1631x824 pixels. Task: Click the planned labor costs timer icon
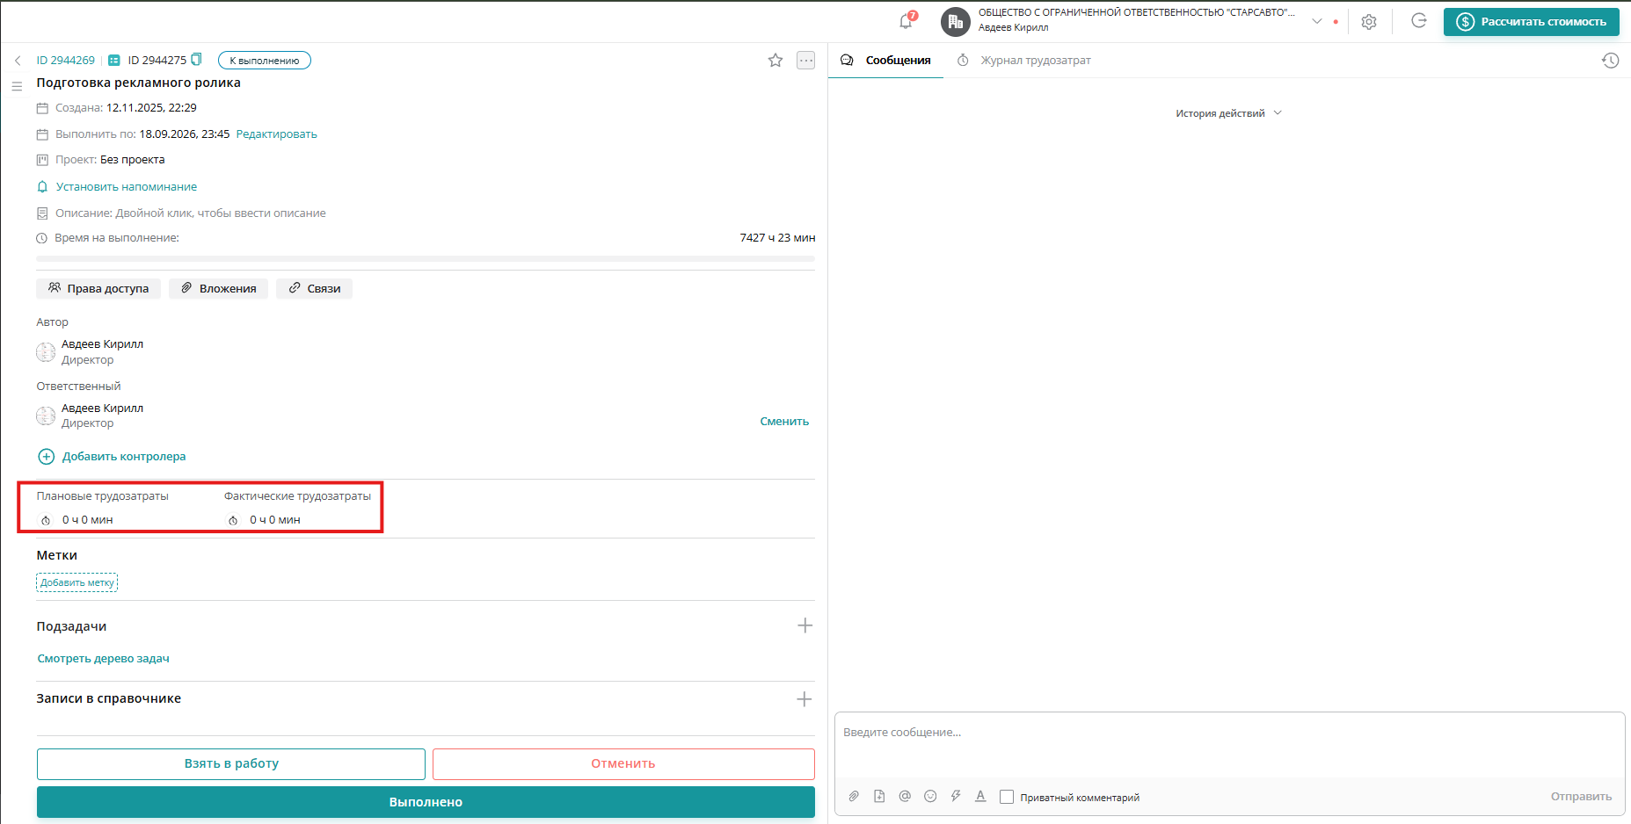click(x=46, y=520)
